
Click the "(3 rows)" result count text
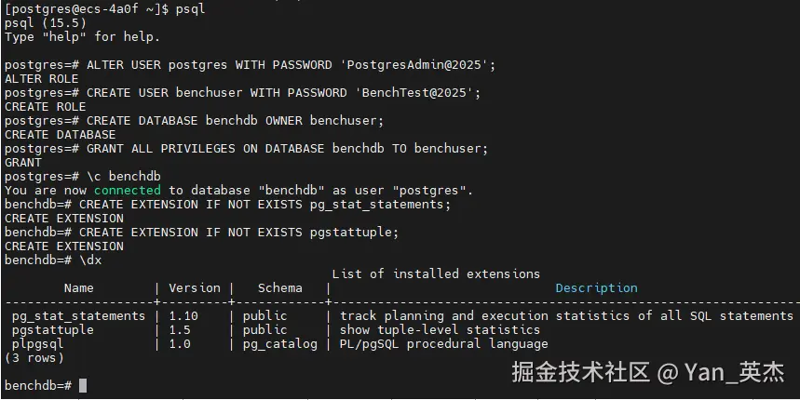34,357
